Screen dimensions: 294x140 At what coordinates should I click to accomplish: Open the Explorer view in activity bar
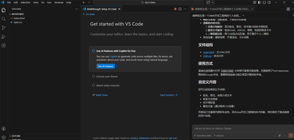[4, 10]
